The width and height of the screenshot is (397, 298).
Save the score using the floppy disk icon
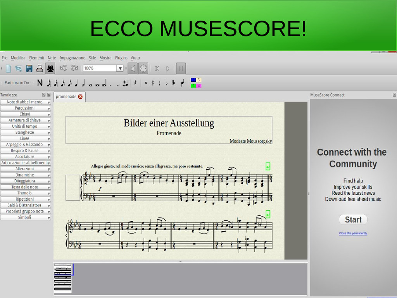click(x=29, y=68)
